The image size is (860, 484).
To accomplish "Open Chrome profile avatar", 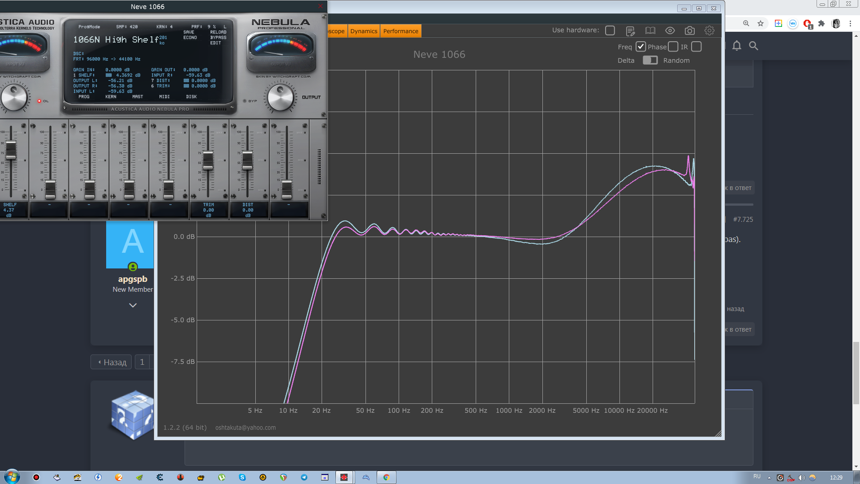I will tap(836, 23).
